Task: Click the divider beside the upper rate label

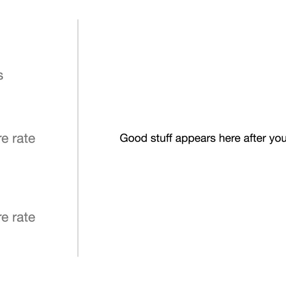Action: [x=78, y=139]
